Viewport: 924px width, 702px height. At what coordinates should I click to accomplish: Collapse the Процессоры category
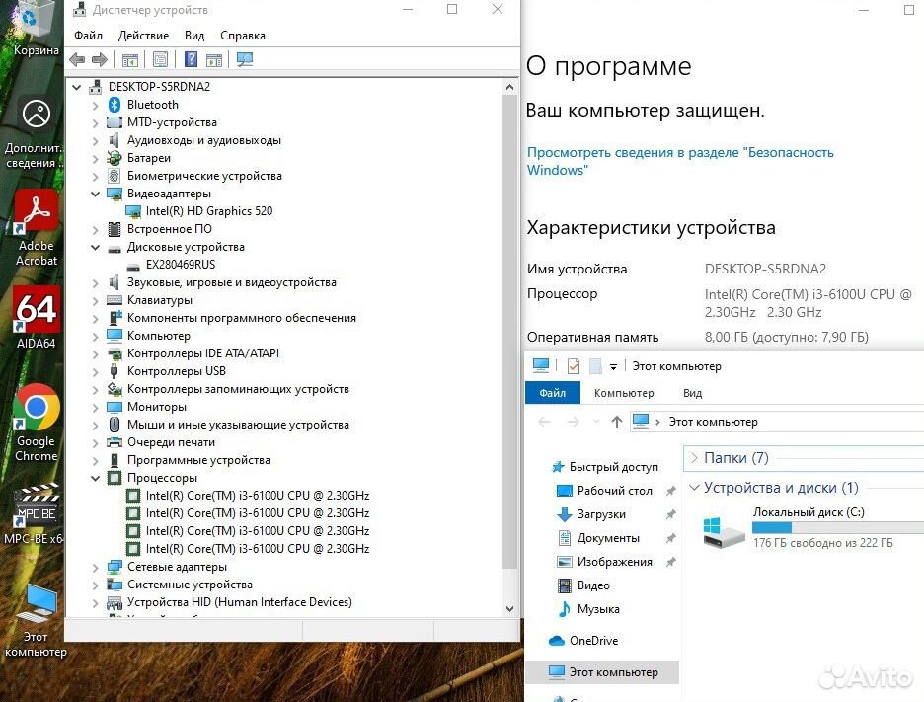96,478
